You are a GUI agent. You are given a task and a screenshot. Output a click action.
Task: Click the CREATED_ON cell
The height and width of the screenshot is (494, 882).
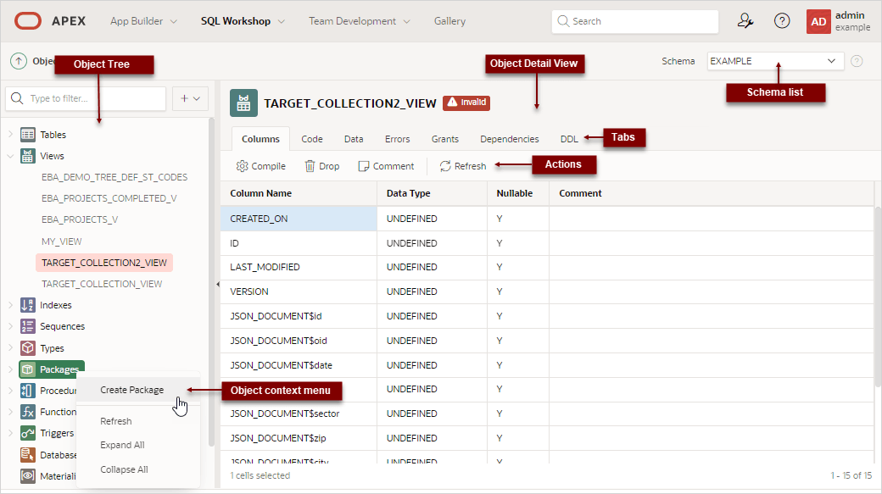click(299, 219)
